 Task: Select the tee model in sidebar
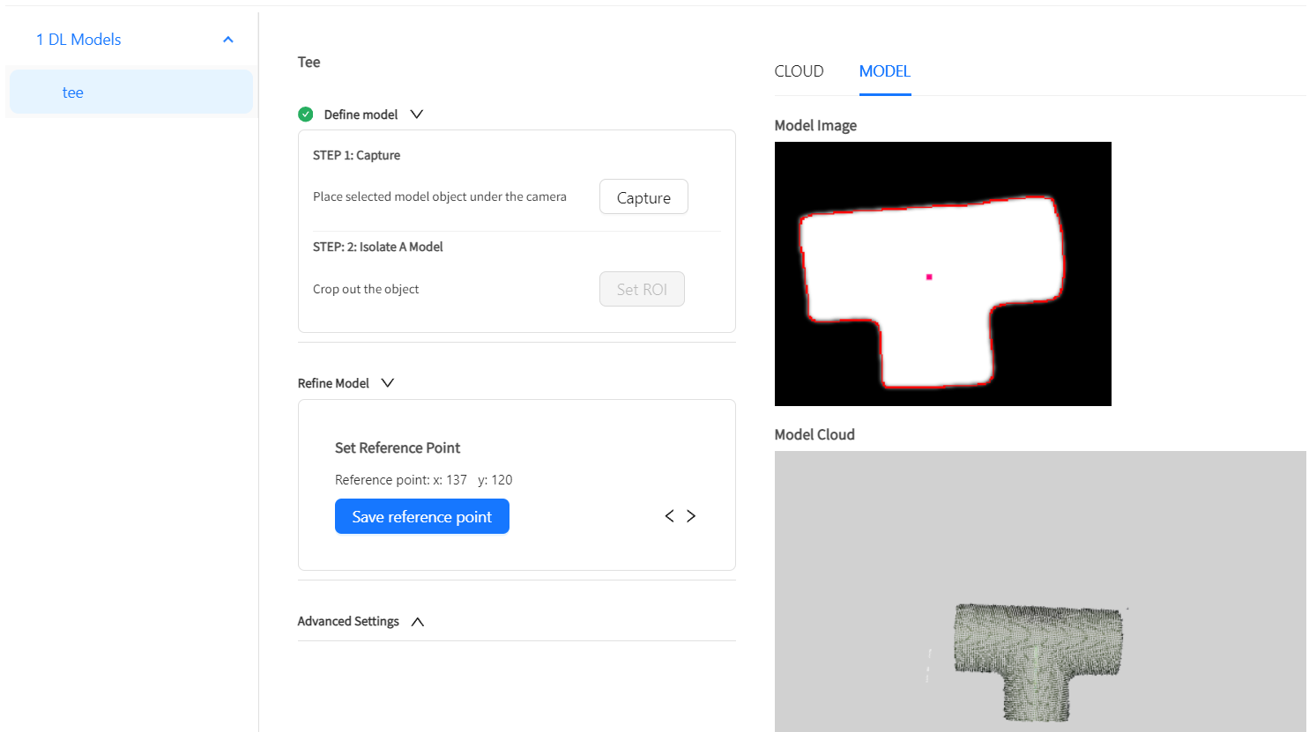[131, 92]
